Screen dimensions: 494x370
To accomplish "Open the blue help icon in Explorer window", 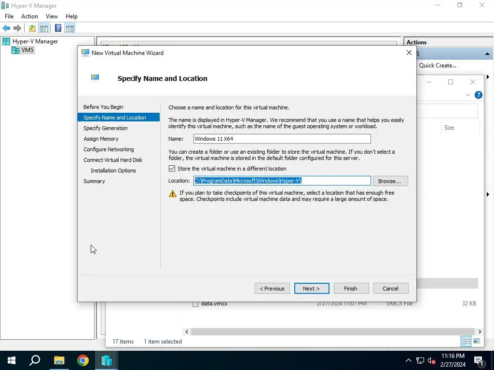I will coord(478,95).
